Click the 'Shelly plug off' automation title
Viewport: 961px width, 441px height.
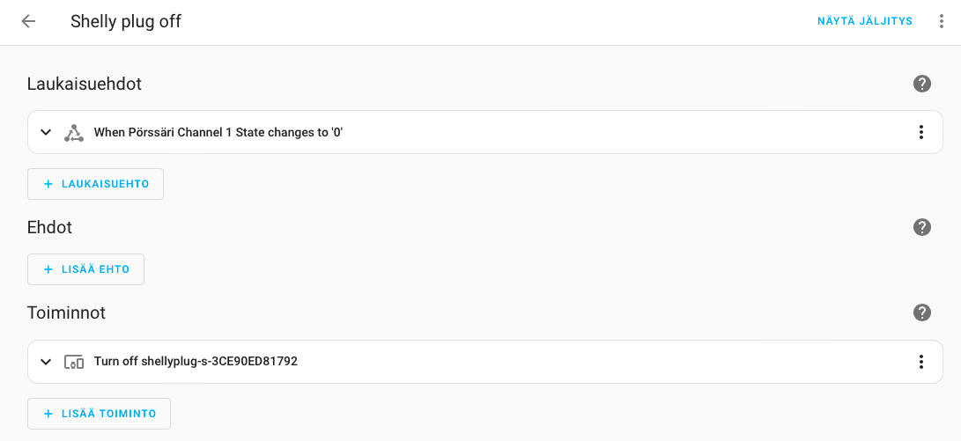126,21
